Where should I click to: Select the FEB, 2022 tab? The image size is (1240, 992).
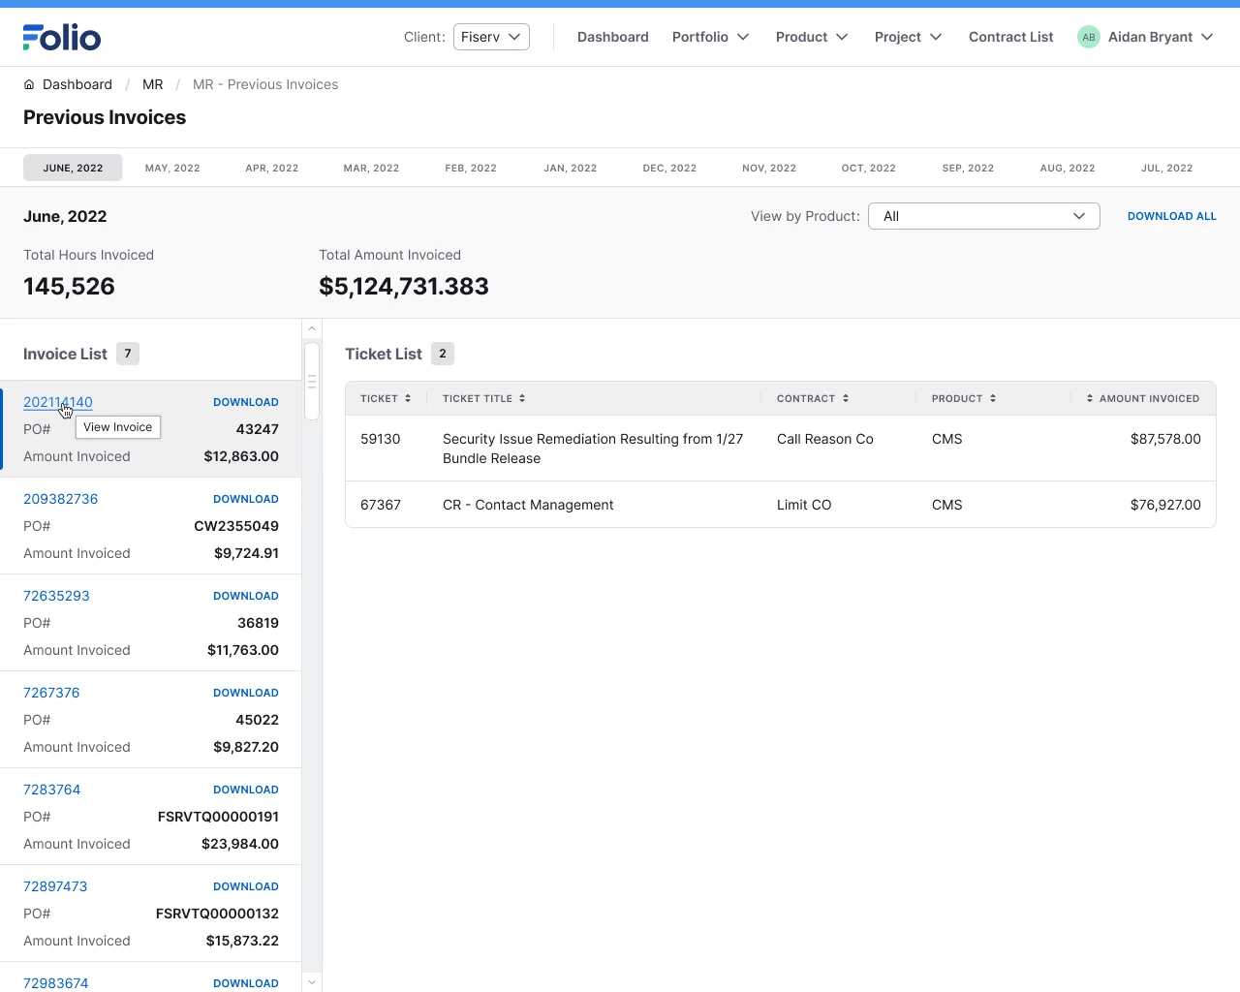point(471,168)
